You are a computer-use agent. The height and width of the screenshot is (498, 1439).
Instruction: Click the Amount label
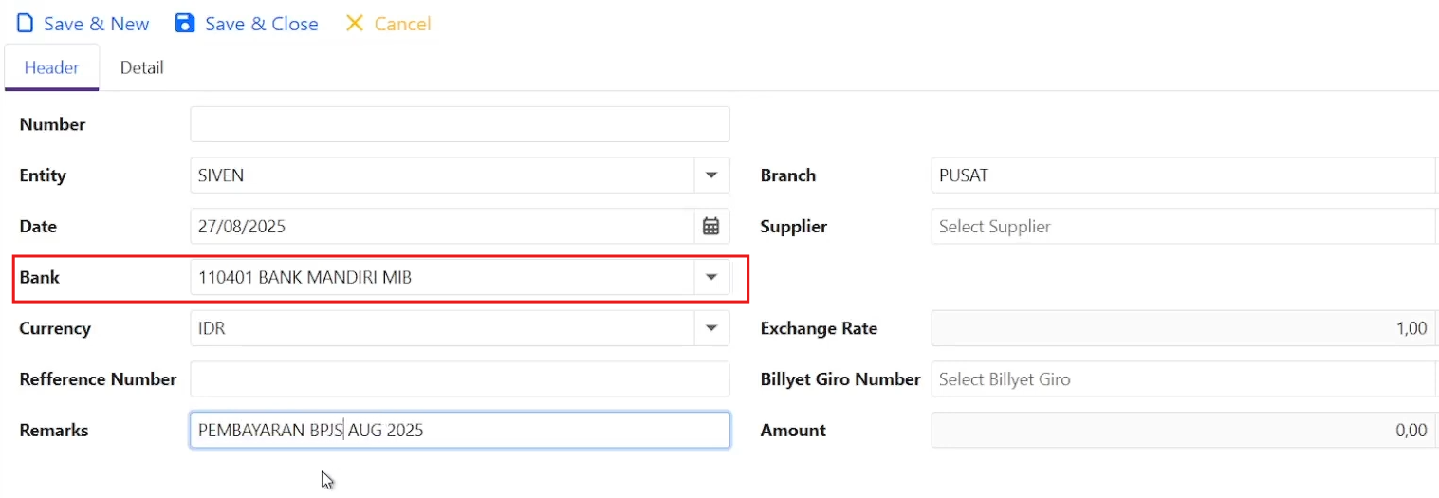[793, 430]
